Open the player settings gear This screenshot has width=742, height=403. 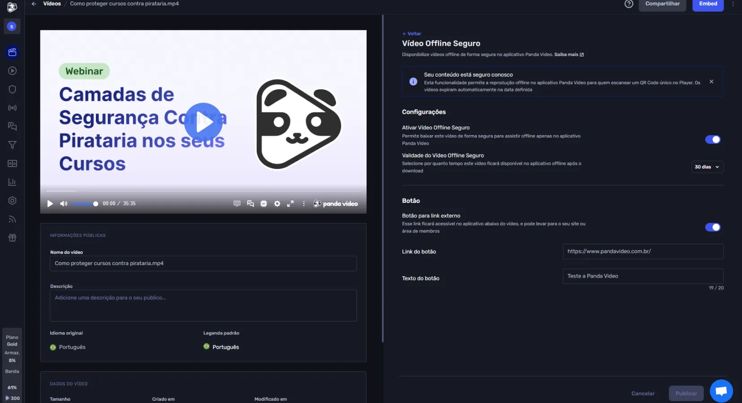click(x=277, y=204)
